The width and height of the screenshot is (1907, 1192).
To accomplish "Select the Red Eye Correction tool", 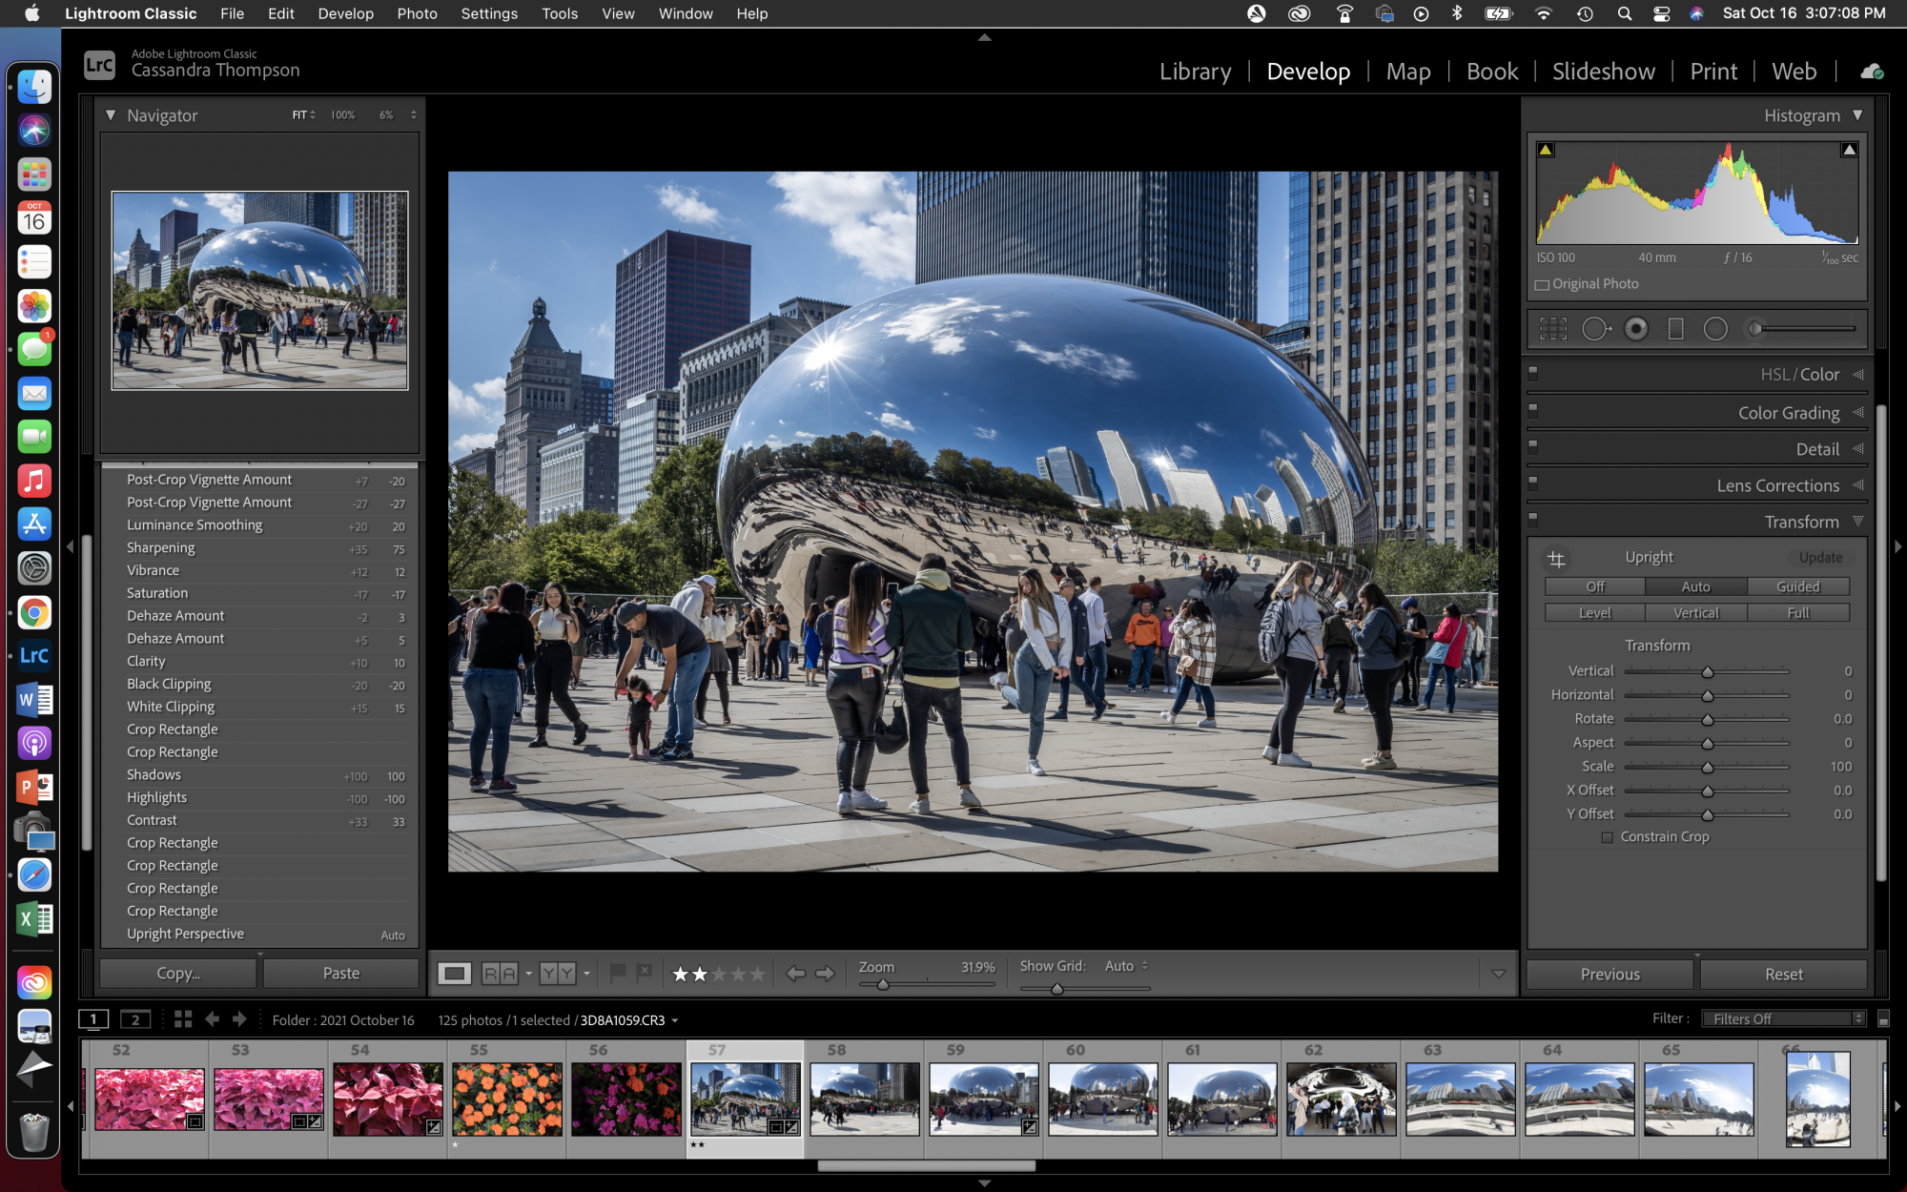I will (x=1636, y=329).
